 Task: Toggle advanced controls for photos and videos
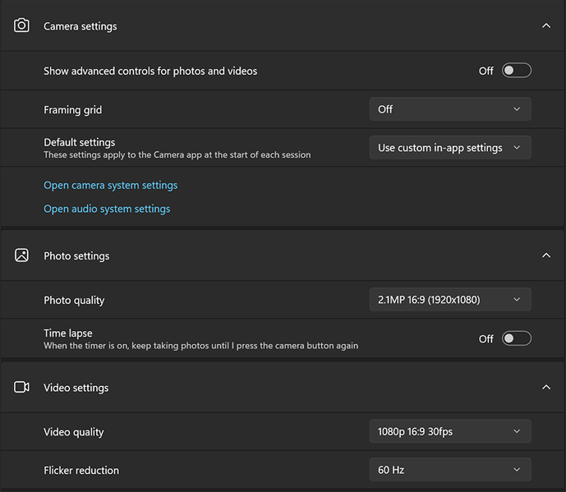pos(517,71)
